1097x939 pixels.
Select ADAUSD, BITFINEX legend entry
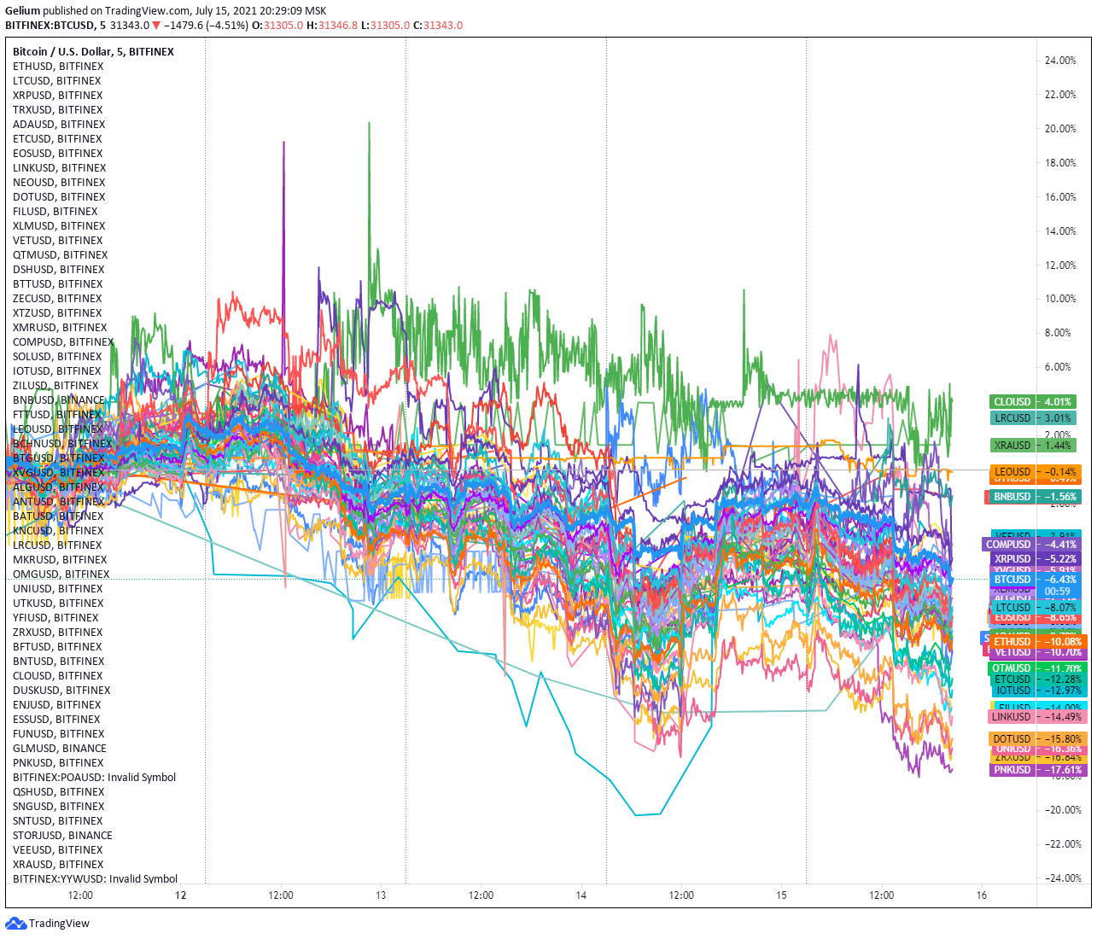point(59,125)
